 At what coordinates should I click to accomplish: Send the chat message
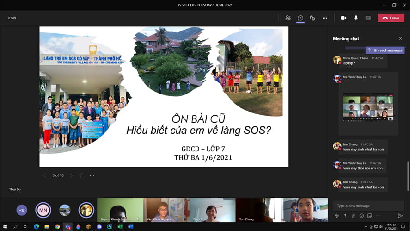(400, 216)
